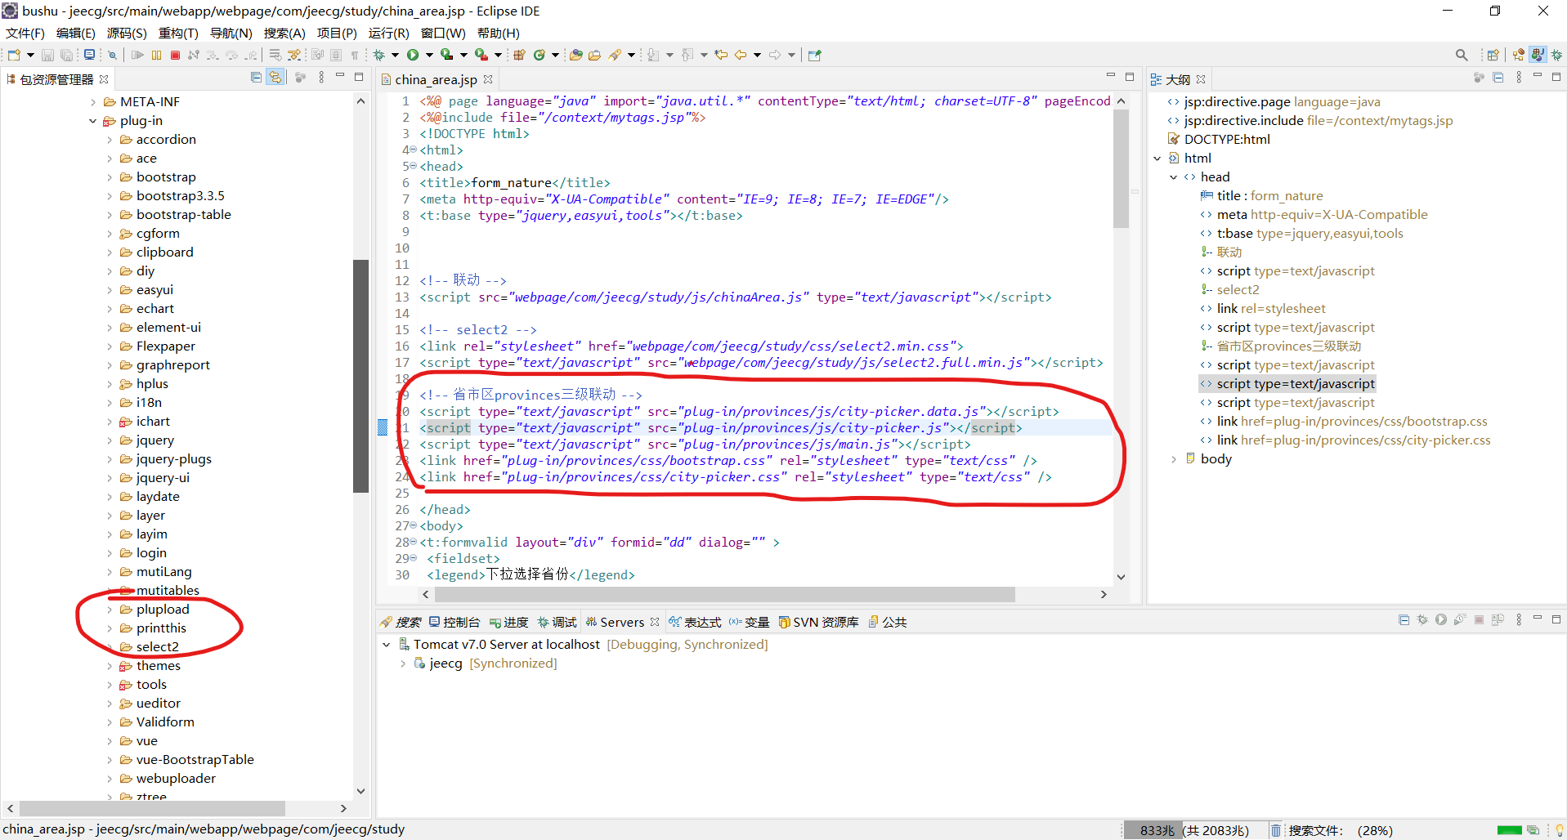
Task: Close the Servers view tab
Action: point(655,622)
